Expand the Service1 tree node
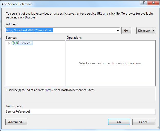Viewport: 160px width, 131px height. [9, 43]
